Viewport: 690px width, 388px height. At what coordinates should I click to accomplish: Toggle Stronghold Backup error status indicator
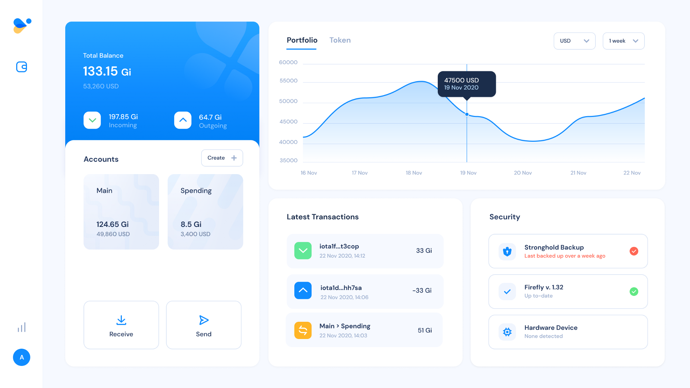tap(634, 251)
